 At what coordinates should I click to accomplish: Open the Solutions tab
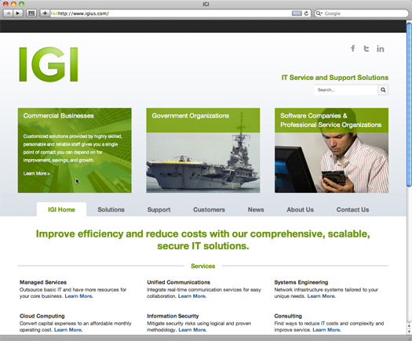point(111,209)
